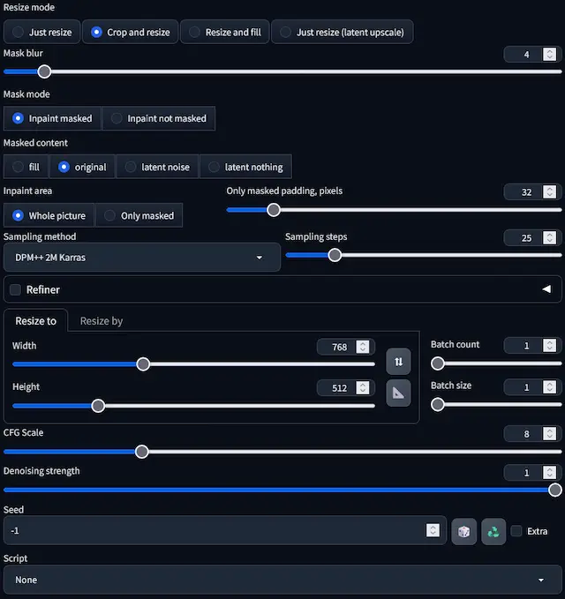Click the Width value stepper arrows

point(363,348)
